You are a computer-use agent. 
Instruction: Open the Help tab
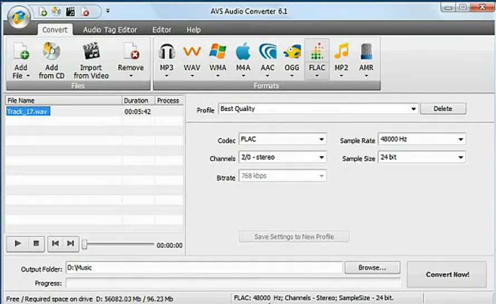(x=193, y=30)
